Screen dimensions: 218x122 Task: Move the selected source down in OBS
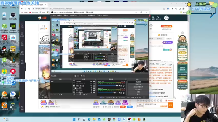[x=87, y=94]
